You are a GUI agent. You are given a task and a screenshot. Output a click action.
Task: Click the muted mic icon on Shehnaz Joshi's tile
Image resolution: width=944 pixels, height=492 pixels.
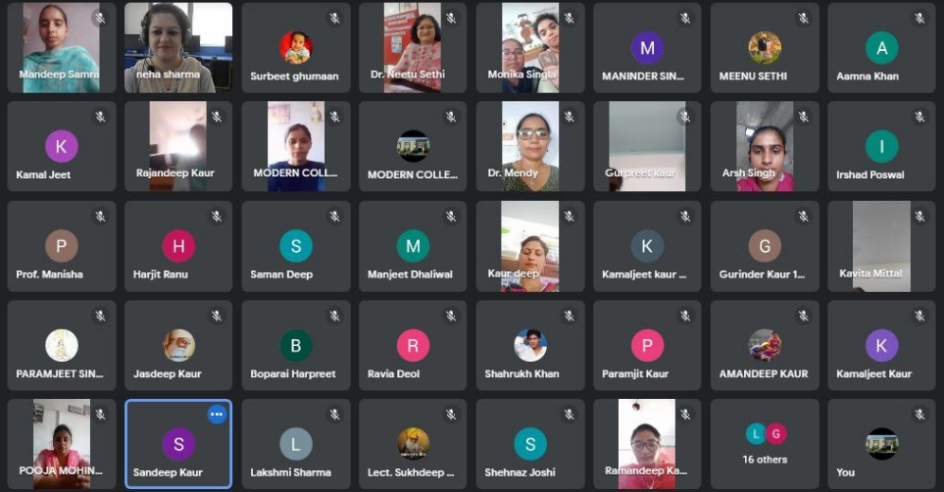[x=569, y=415]
